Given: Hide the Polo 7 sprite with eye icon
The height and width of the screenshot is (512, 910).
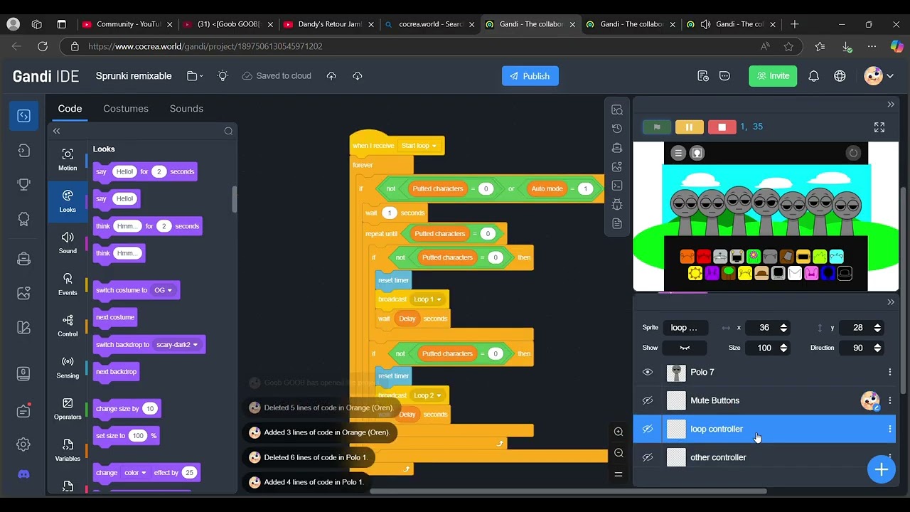Looking at the screenshot, I should (648, 372).
